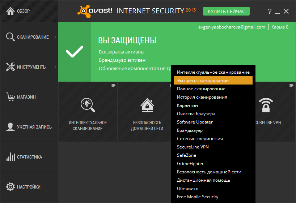Open the Smart Scan tile options menu

[x=113, y=86]
